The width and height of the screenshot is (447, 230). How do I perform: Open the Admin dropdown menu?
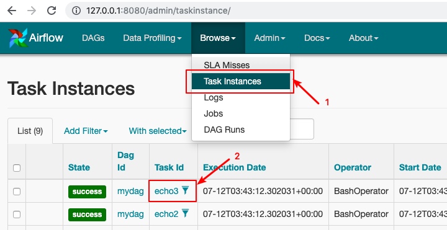269,38
